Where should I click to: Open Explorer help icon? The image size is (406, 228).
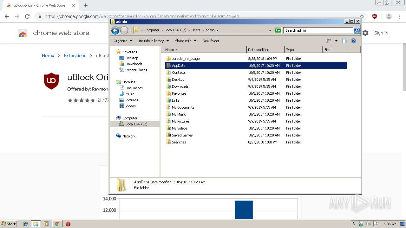coord(354,41)
